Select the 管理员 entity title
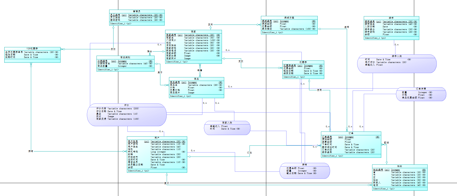Screen dimensions: 457x196 pos(137,11)
